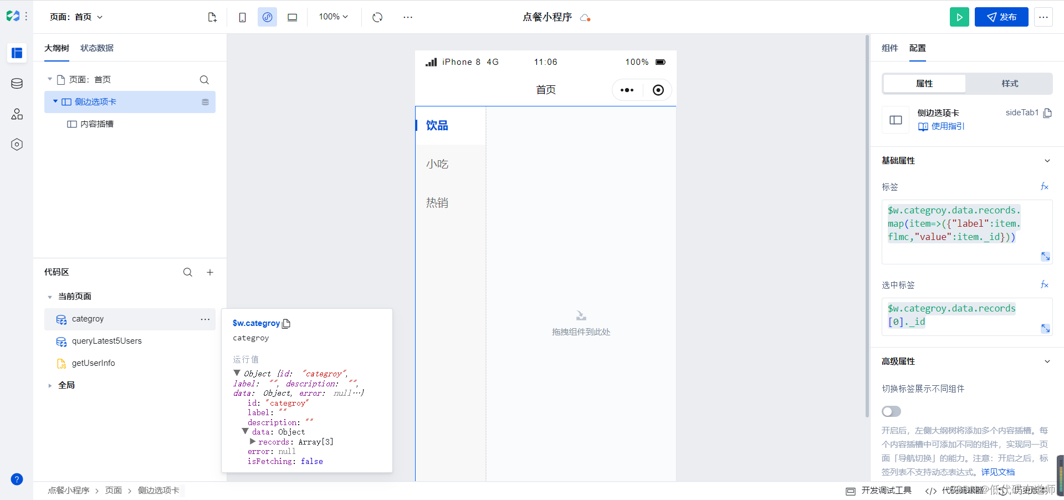Copy the $w.categroy expression with the copy icon

pos(287,324)
